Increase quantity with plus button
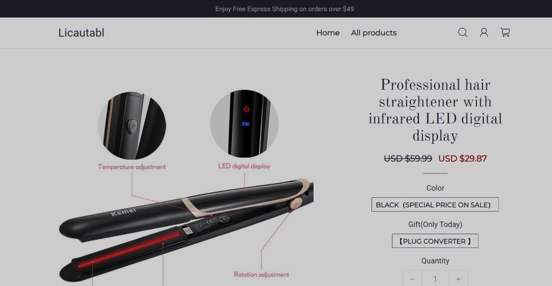The image size is (552, 286). point(458,279)
